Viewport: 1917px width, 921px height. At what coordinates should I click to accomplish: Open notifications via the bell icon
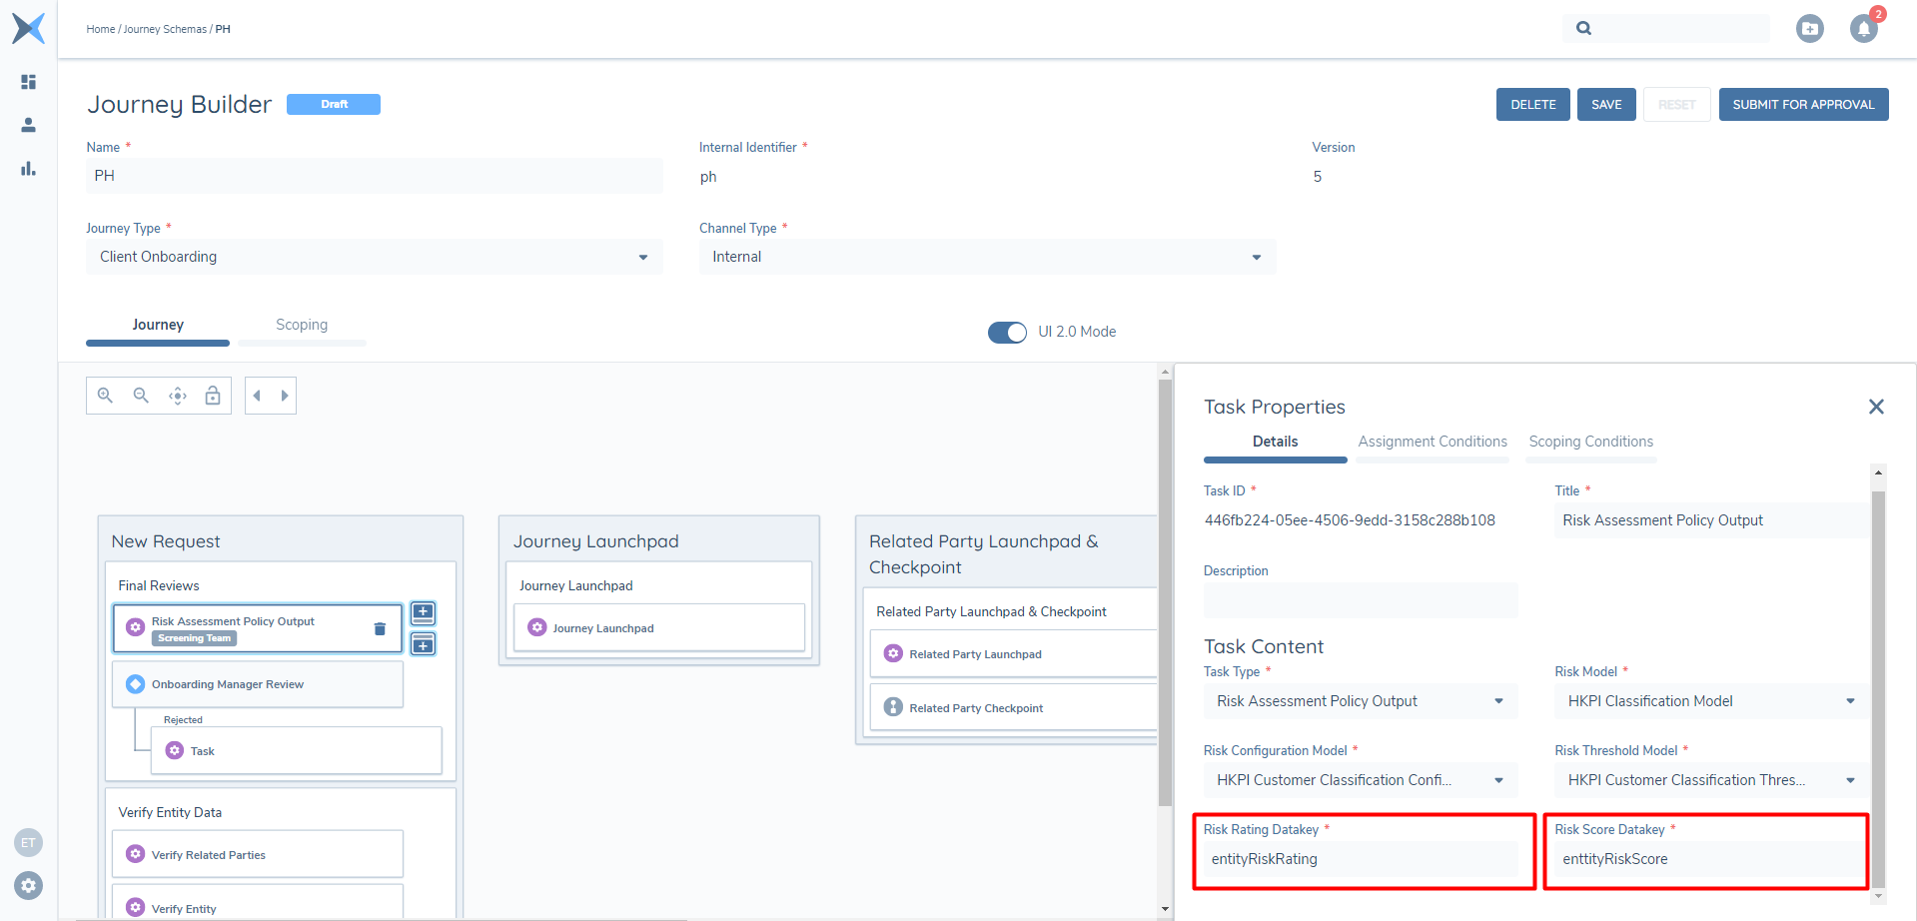1863,28
